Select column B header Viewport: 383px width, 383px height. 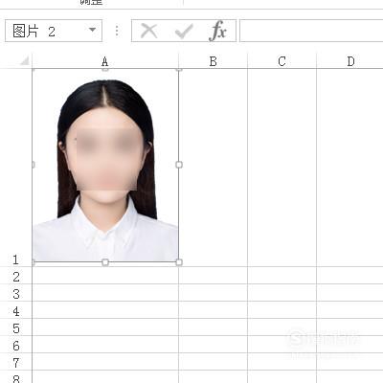[214, 61]
